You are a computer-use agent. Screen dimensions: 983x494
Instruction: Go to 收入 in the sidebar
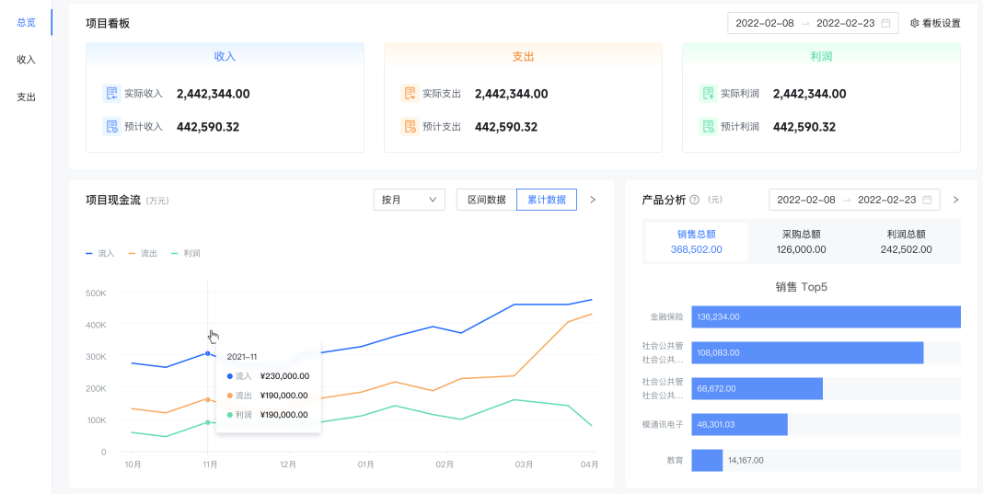click(27, 60)
